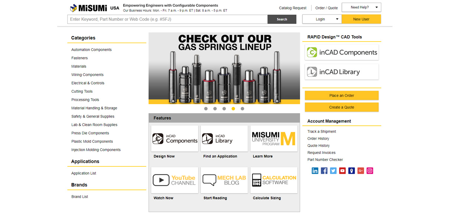The image size is (450, 224).
Task: Click the Watch Now link
Action: point(163,198)
